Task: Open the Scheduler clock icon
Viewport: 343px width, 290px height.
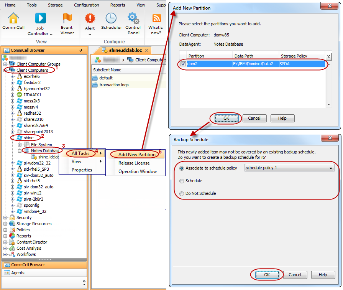Action: tap(111, 18)
